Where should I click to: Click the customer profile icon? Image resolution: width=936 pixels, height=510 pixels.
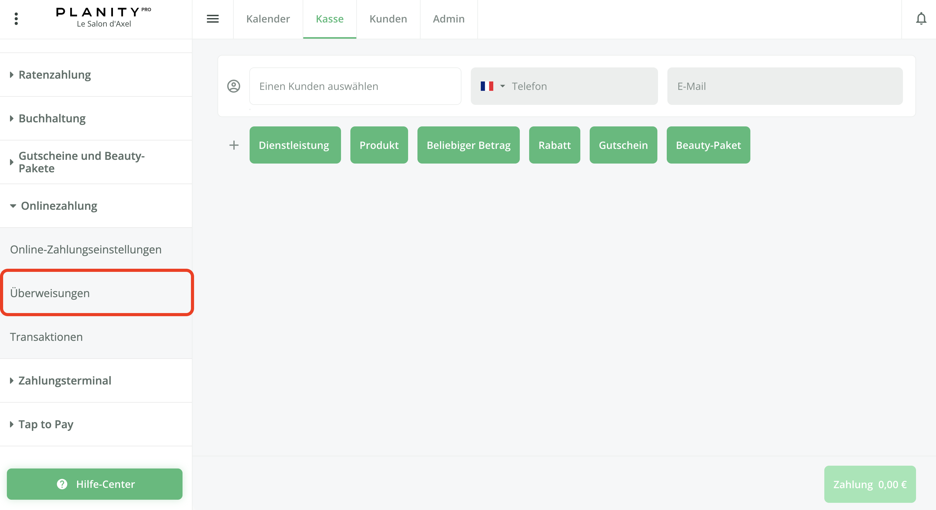(x=234, y=86)
